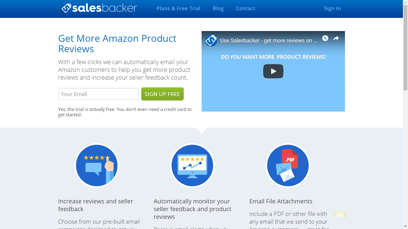Click the Salesbacker logo in header
This screenshot has width=408, height=229.
pos(99,8)
